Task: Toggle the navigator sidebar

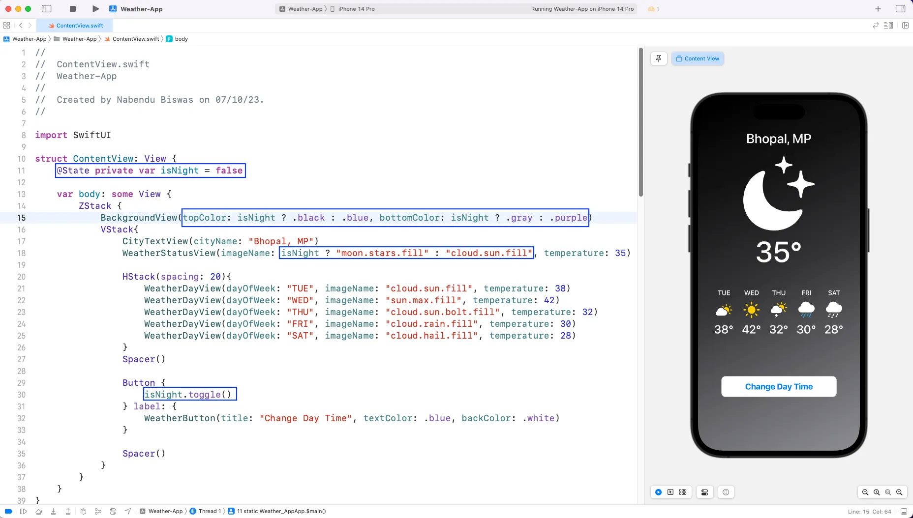Action: 47,9
